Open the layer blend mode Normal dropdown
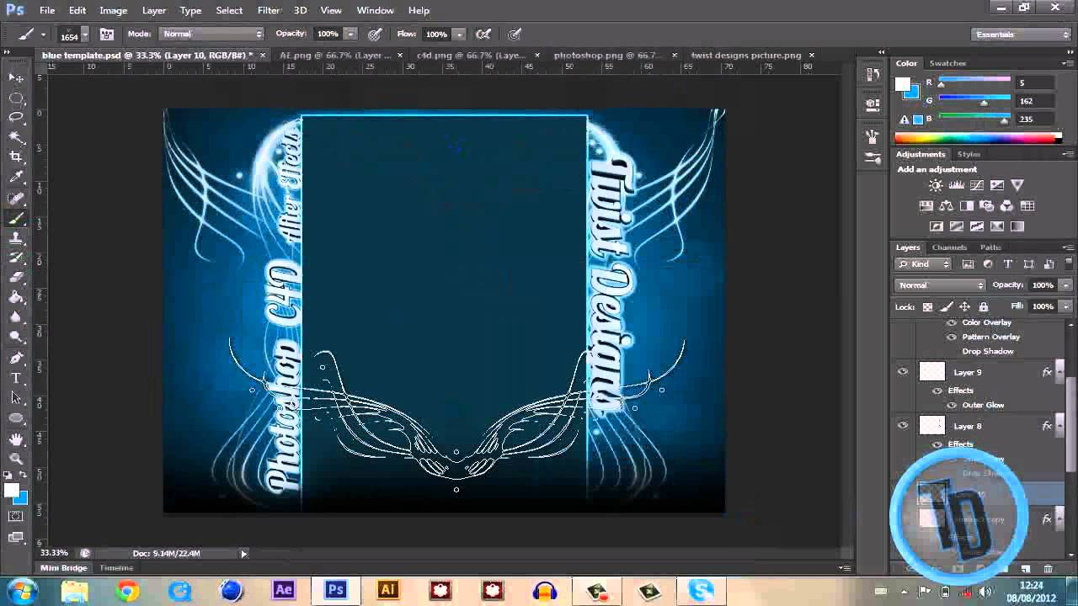 point(940,285)
